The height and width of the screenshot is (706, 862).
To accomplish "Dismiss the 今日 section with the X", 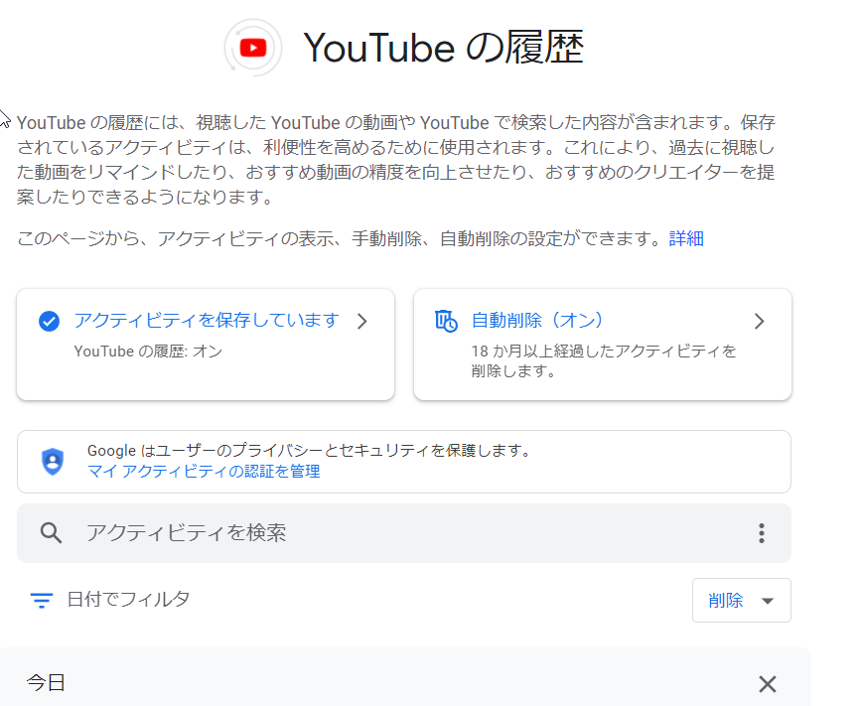I will point(767,684).
